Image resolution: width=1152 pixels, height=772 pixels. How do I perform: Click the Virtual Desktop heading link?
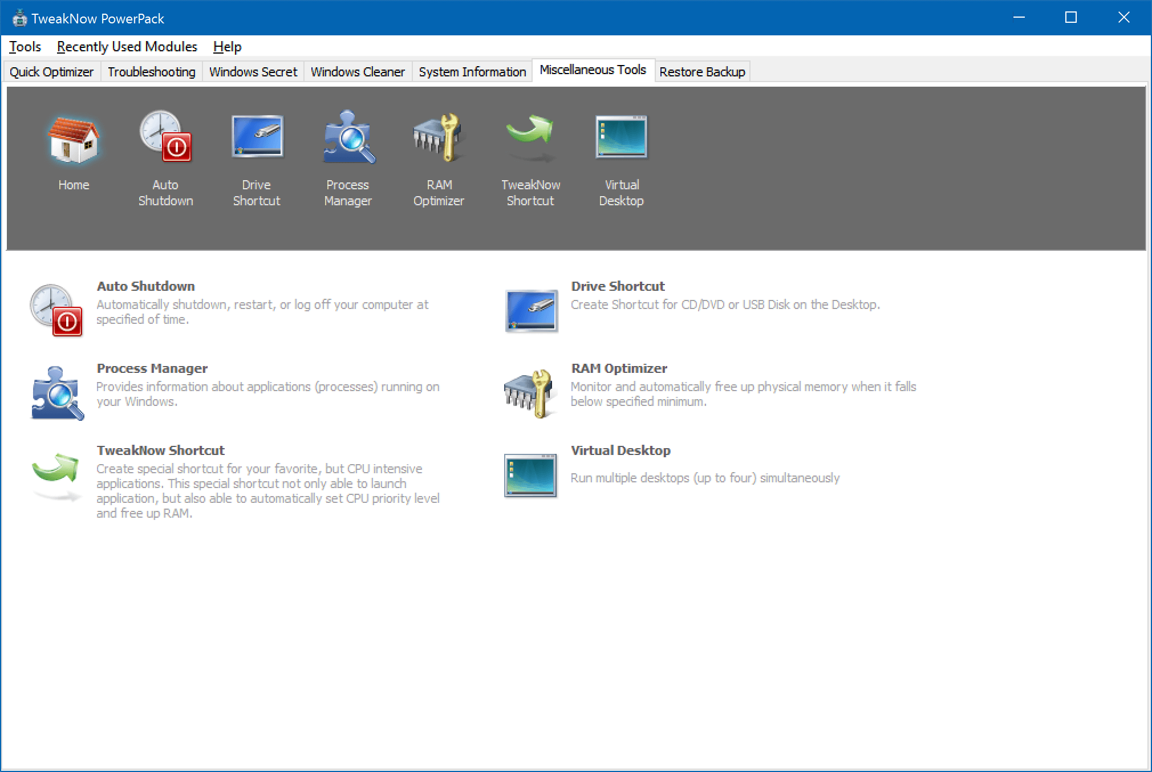(x=621, y=450)
